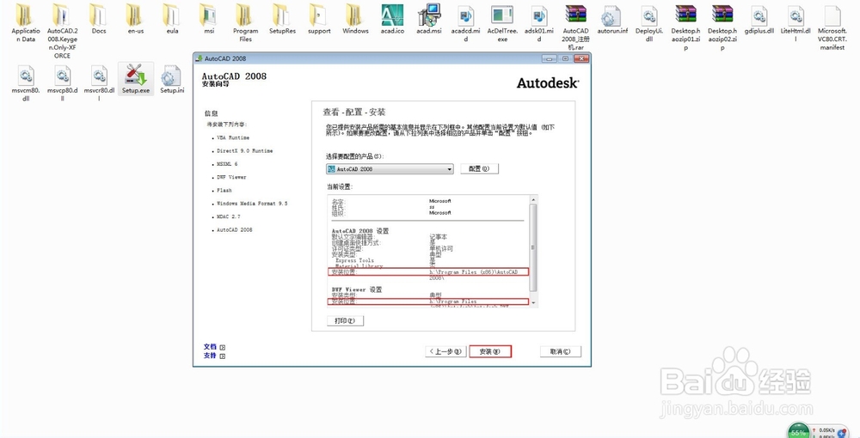Click the VBA Runtime list entry

232,138
